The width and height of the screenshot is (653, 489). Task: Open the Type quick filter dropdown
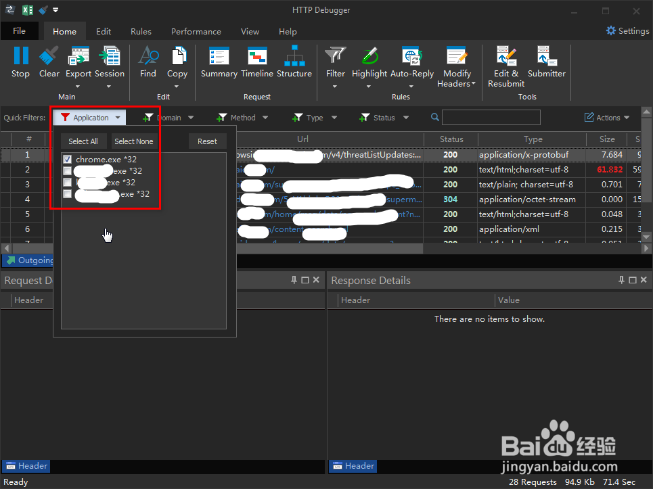[x=334, y=118]
